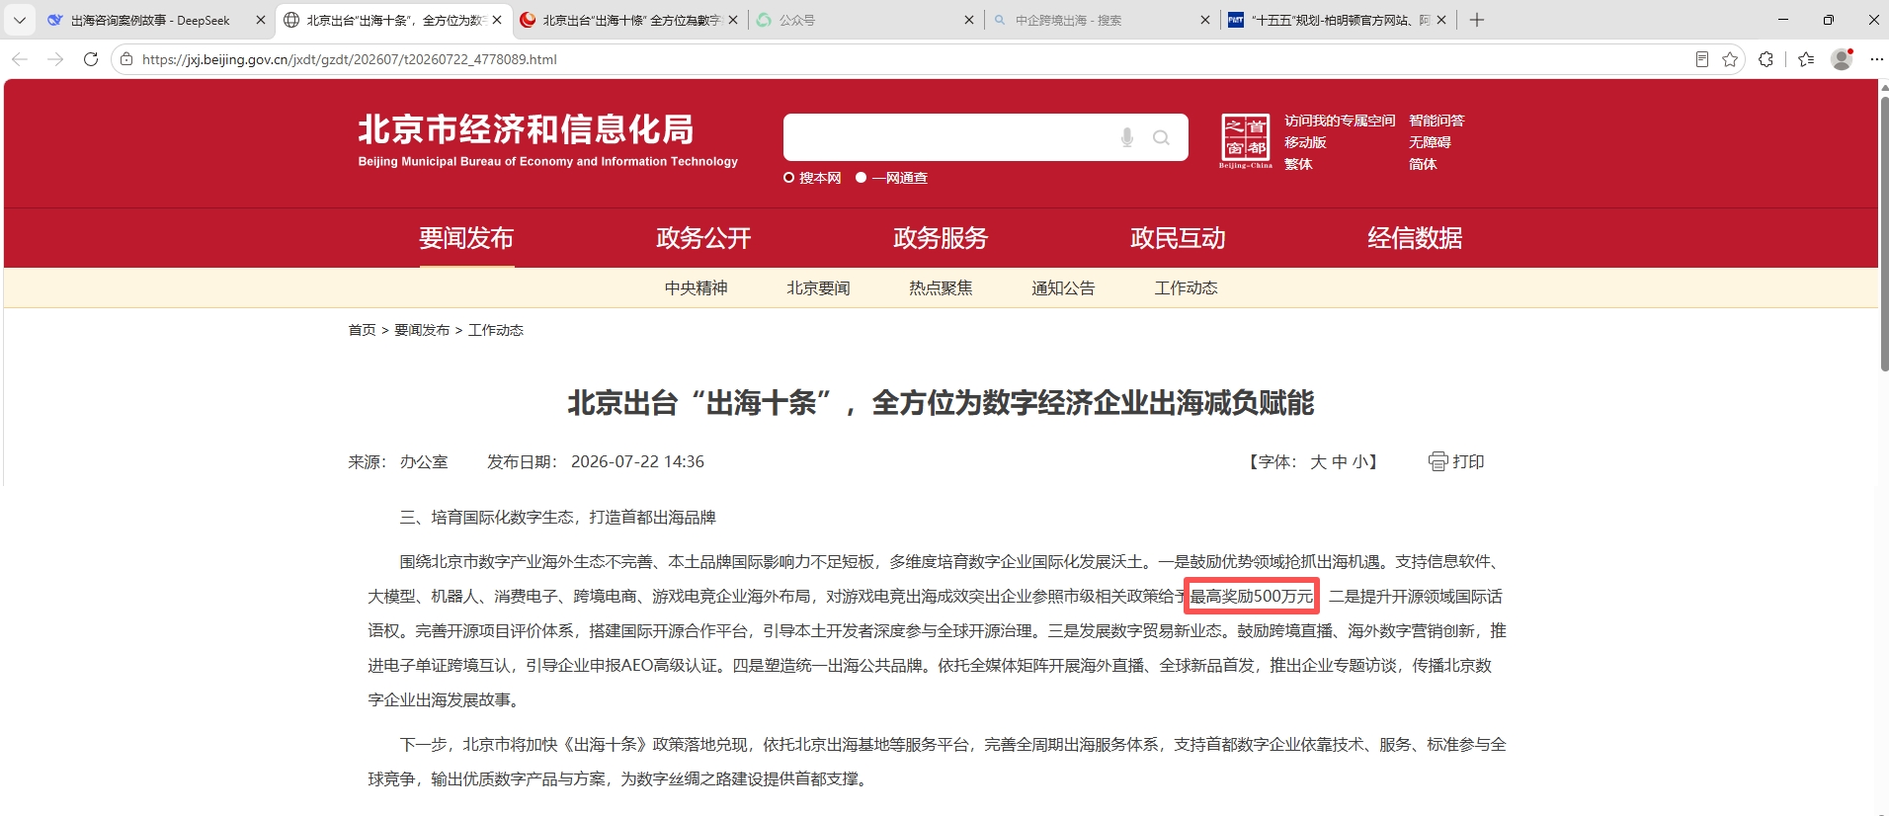Open 智能问答 link
This screenshot has height=816, width=1889.
[1437, 121]
